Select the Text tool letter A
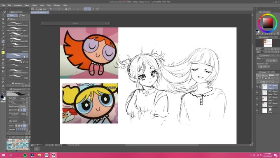 [3, 86]
